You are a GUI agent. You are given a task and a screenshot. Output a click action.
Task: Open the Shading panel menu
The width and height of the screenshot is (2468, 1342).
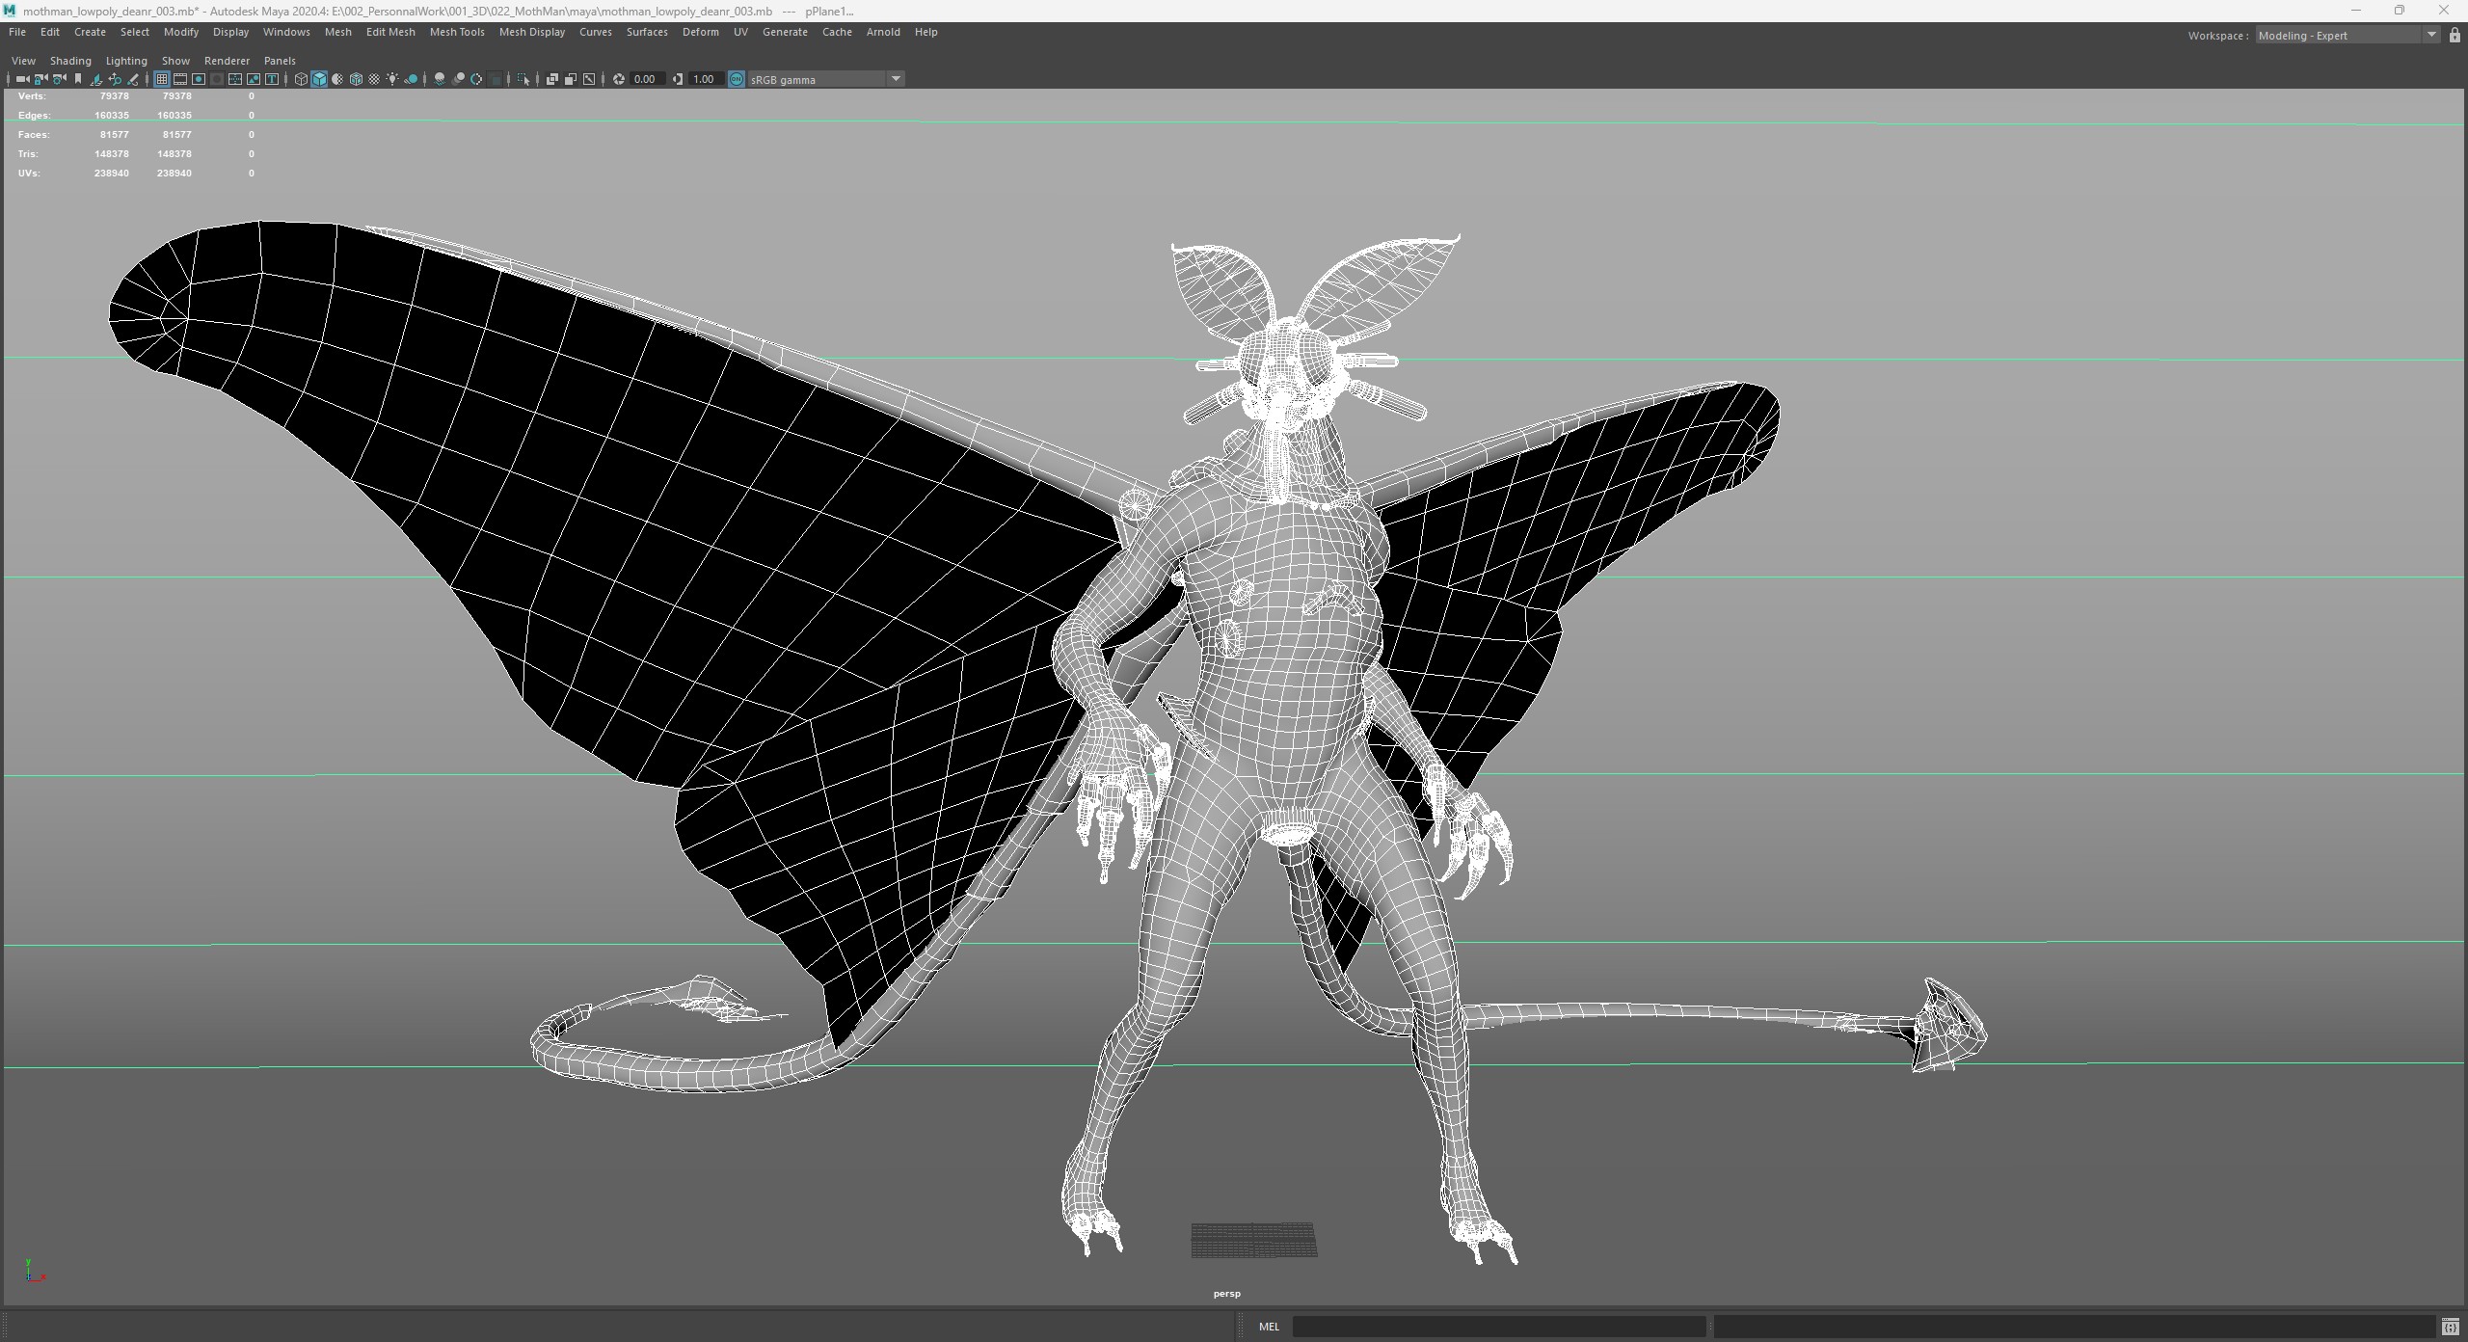70,61
